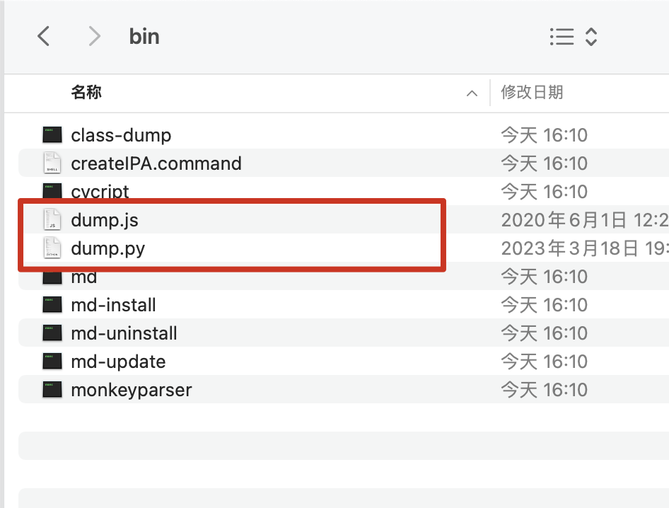This screenshot has height=508, width=669.
Task: Click the back navigation arrow
Action: point(43,36)
